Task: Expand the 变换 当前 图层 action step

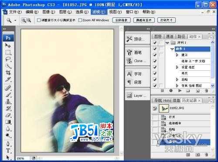Action: click(177, 86)
